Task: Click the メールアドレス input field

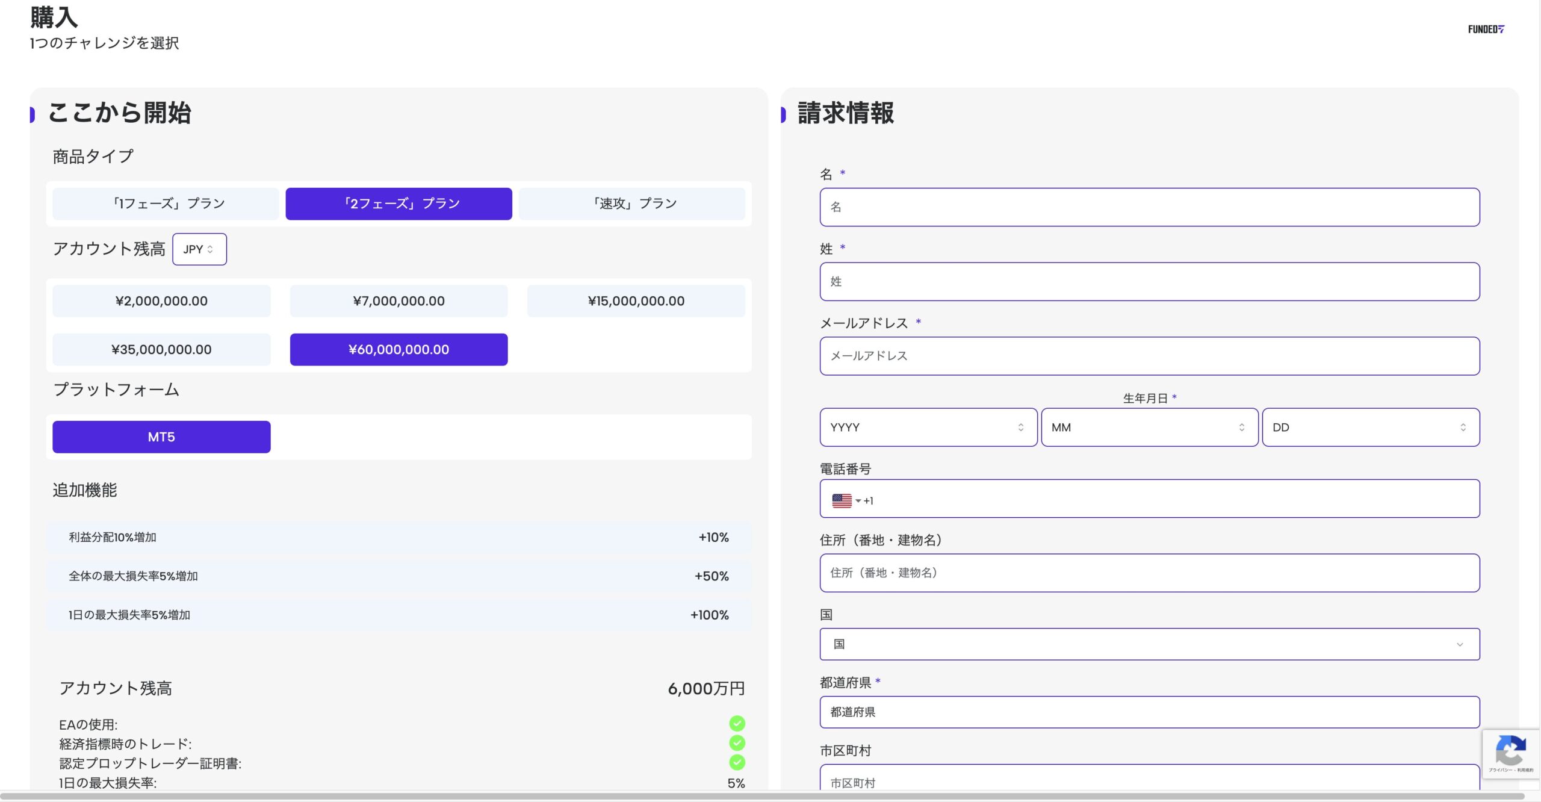Action: pyautogui.click(x=1149, y=356)
